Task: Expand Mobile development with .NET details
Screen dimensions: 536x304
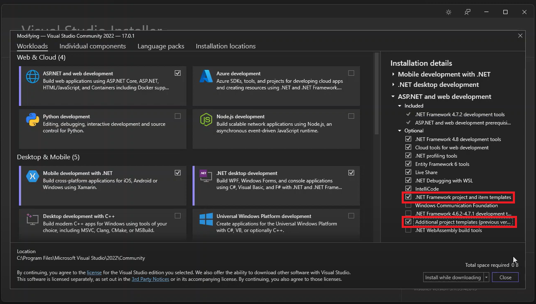Action: coord(393,74)
